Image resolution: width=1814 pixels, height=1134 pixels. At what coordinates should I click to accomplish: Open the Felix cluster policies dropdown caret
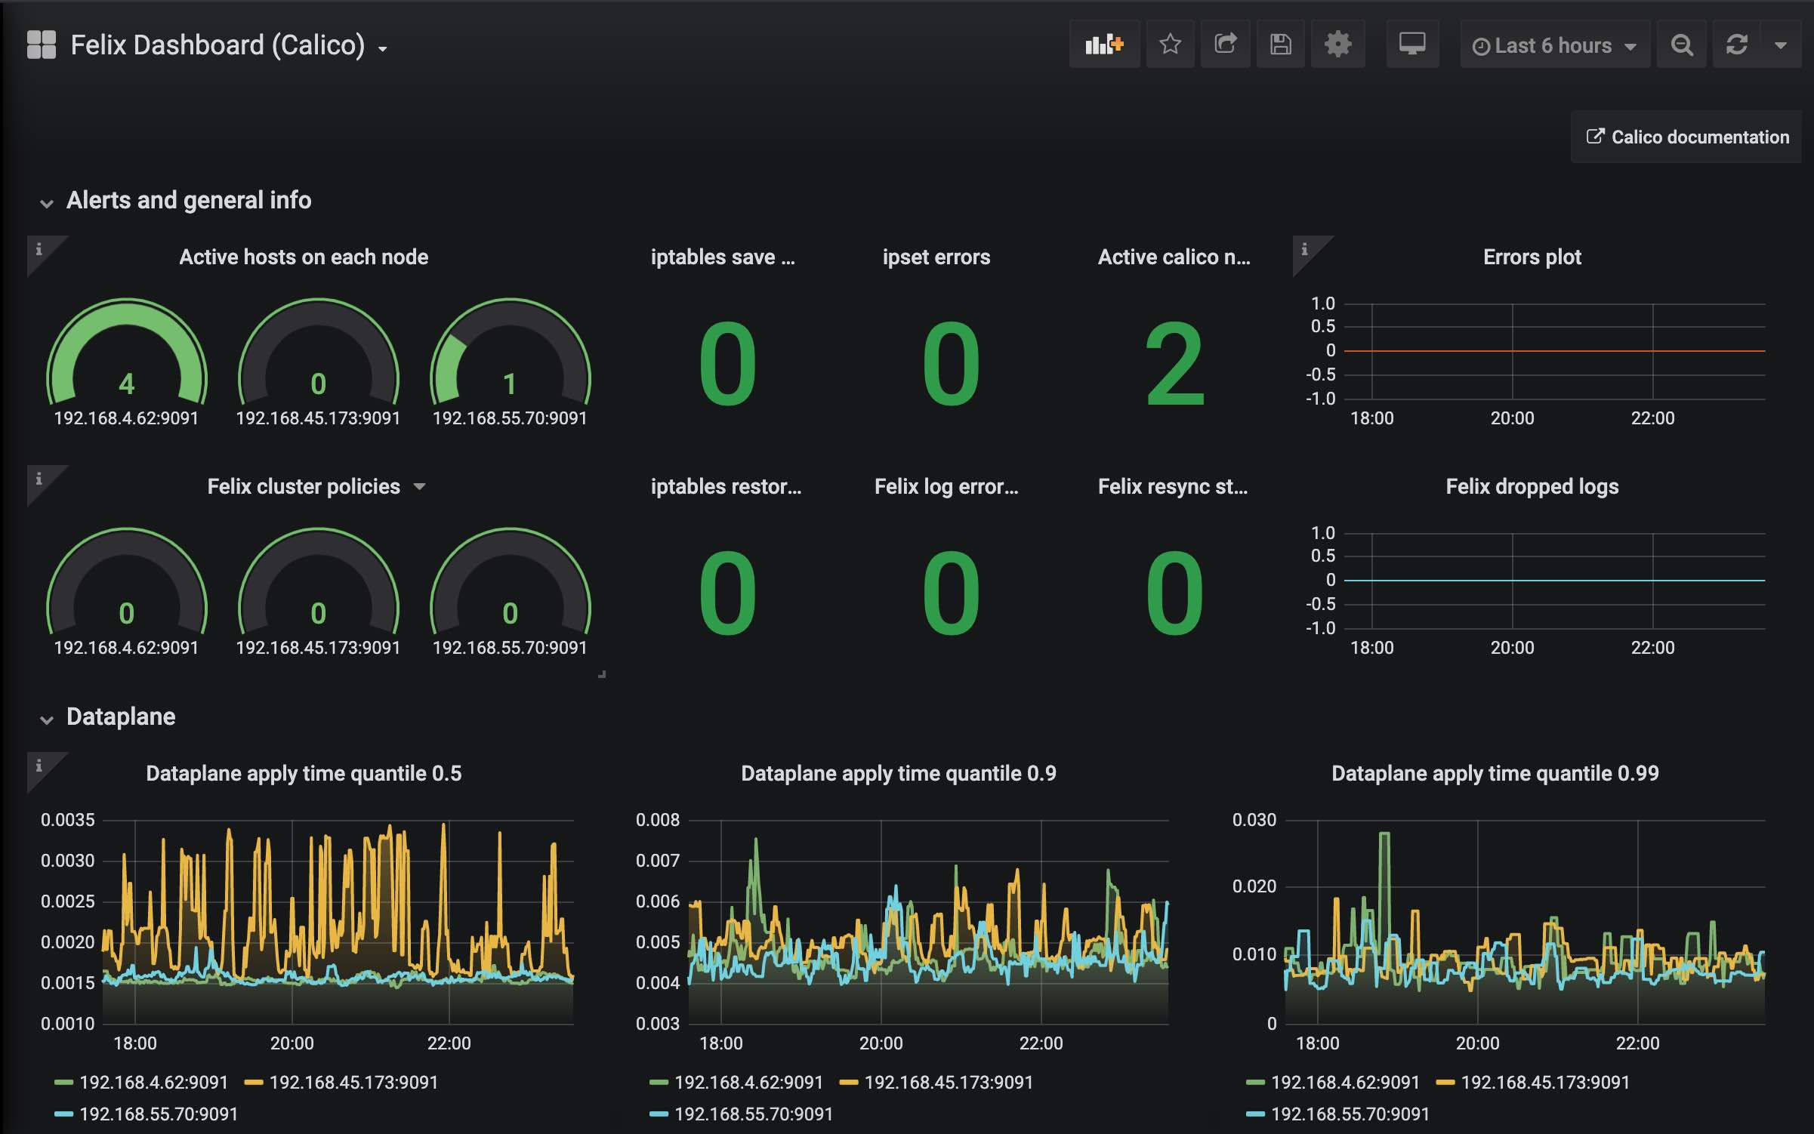pyautogui.click(x=421, y=487)
